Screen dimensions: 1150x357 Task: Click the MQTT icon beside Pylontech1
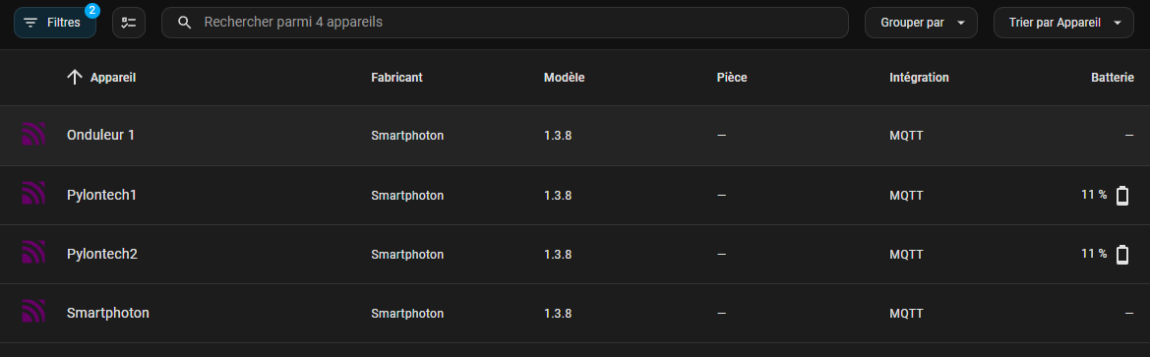coord(33,195)
